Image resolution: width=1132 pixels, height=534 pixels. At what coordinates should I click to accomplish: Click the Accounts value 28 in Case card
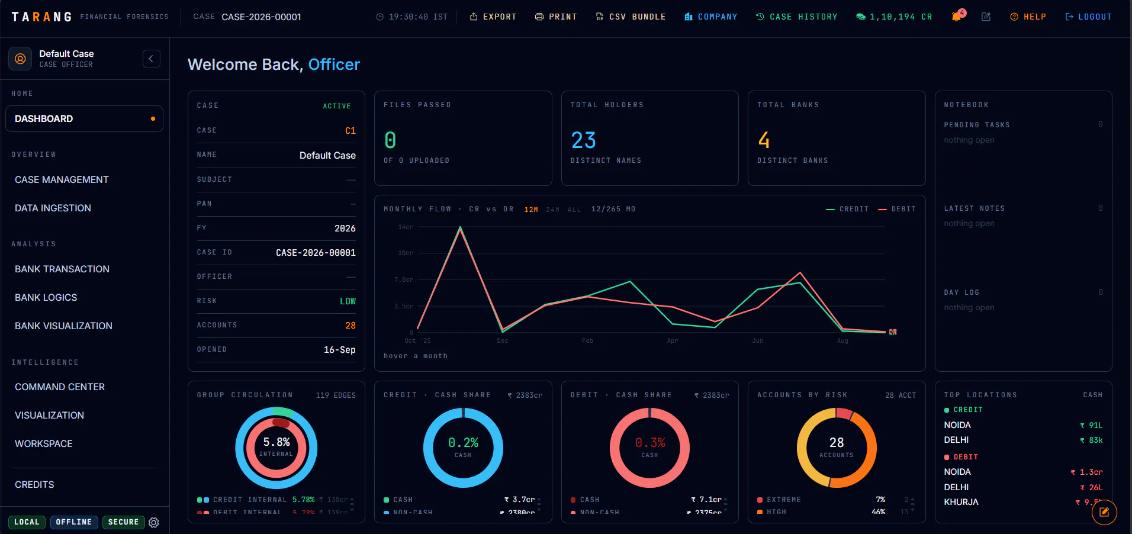click(350, 326)
